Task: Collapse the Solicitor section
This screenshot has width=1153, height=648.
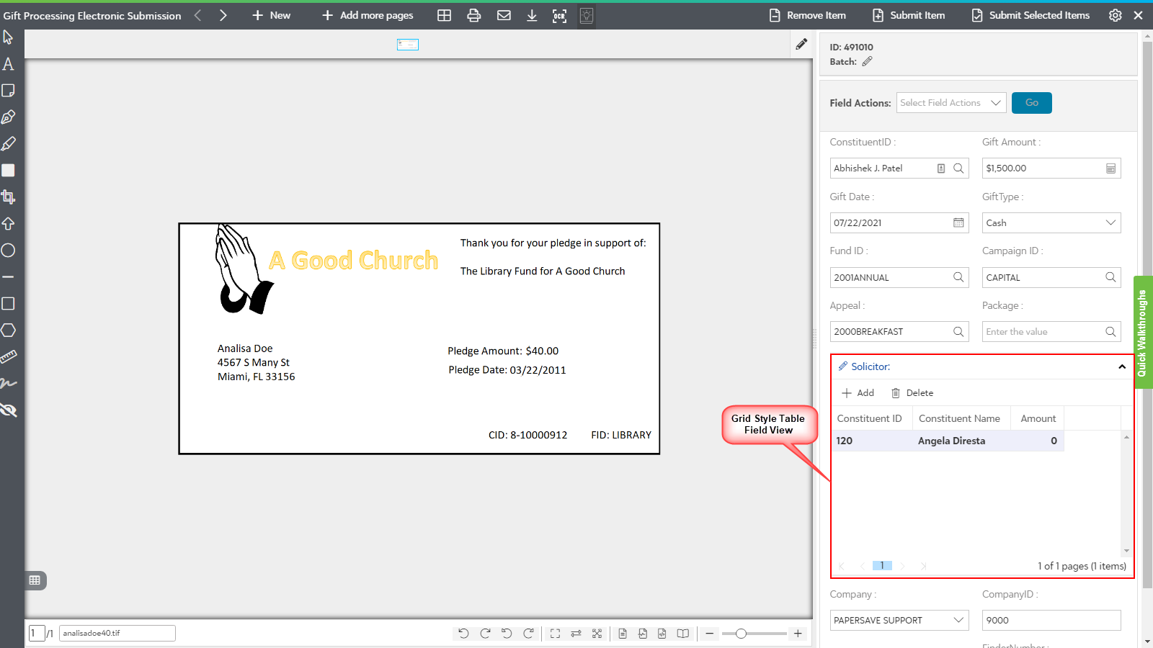Action: [1121, 367]
